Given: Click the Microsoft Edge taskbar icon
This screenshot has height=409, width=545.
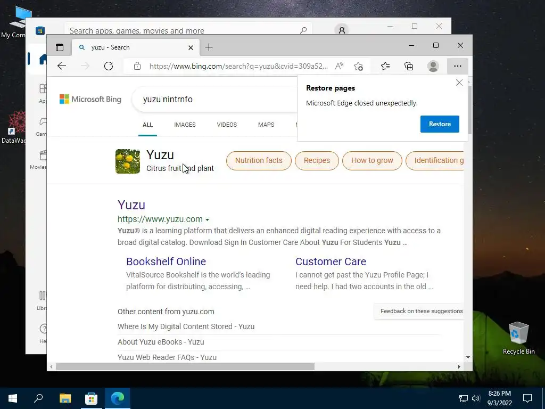Looking at the screenshot, I should (118, 398).
